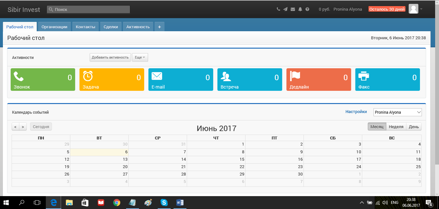The height and width of the screenshot is (209, 439).
Task: Open Skype from the taskbar
Action: click(165, 203)
